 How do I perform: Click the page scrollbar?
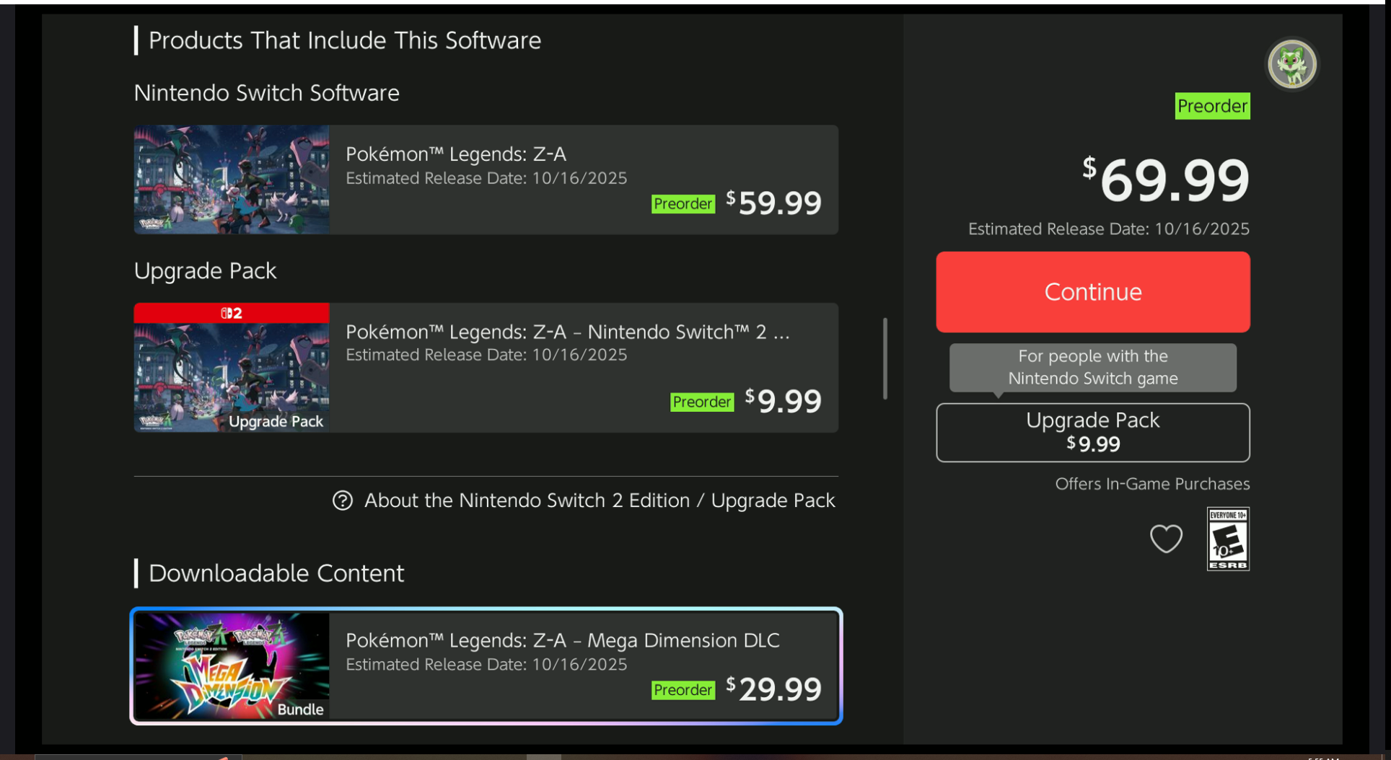click(885, 358)
